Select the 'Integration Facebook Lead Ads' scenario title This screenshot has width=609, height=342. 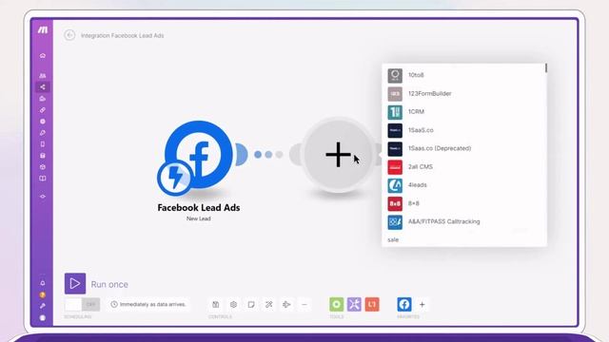123,36
